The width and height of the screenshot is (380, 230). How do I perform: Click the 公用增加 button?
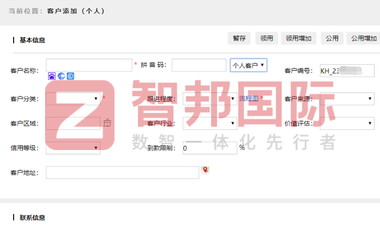coord(364,38)
